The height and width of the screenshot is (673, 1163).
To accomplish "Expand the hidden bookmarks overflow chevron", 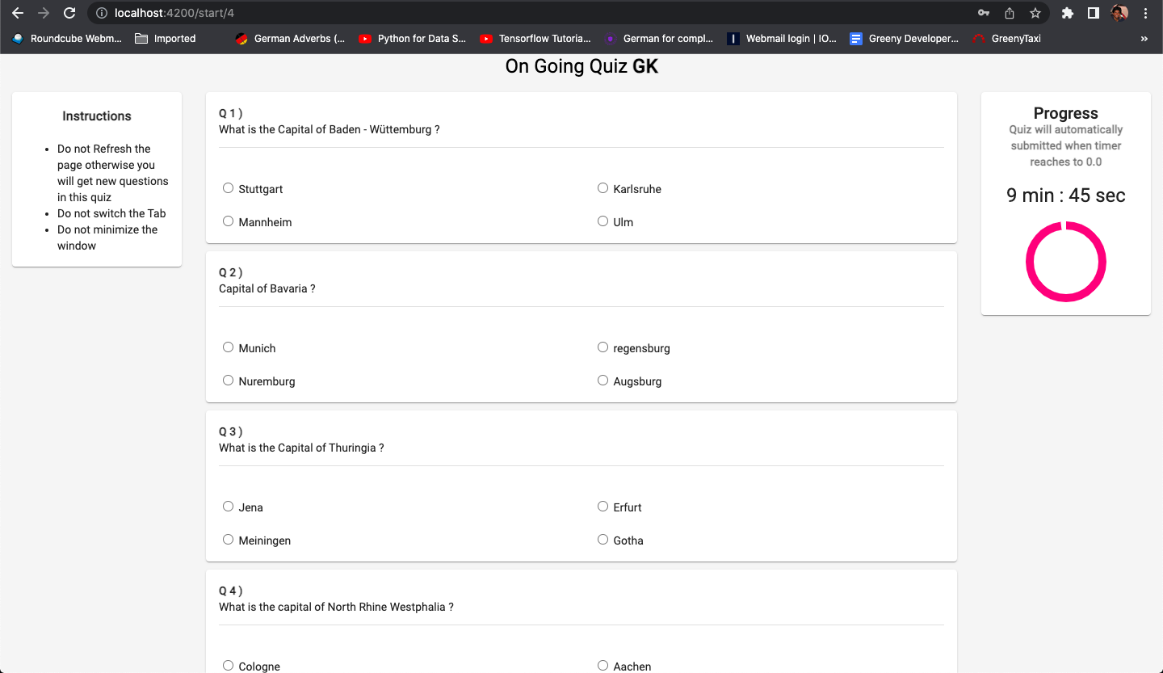I will pos(1144,38).
